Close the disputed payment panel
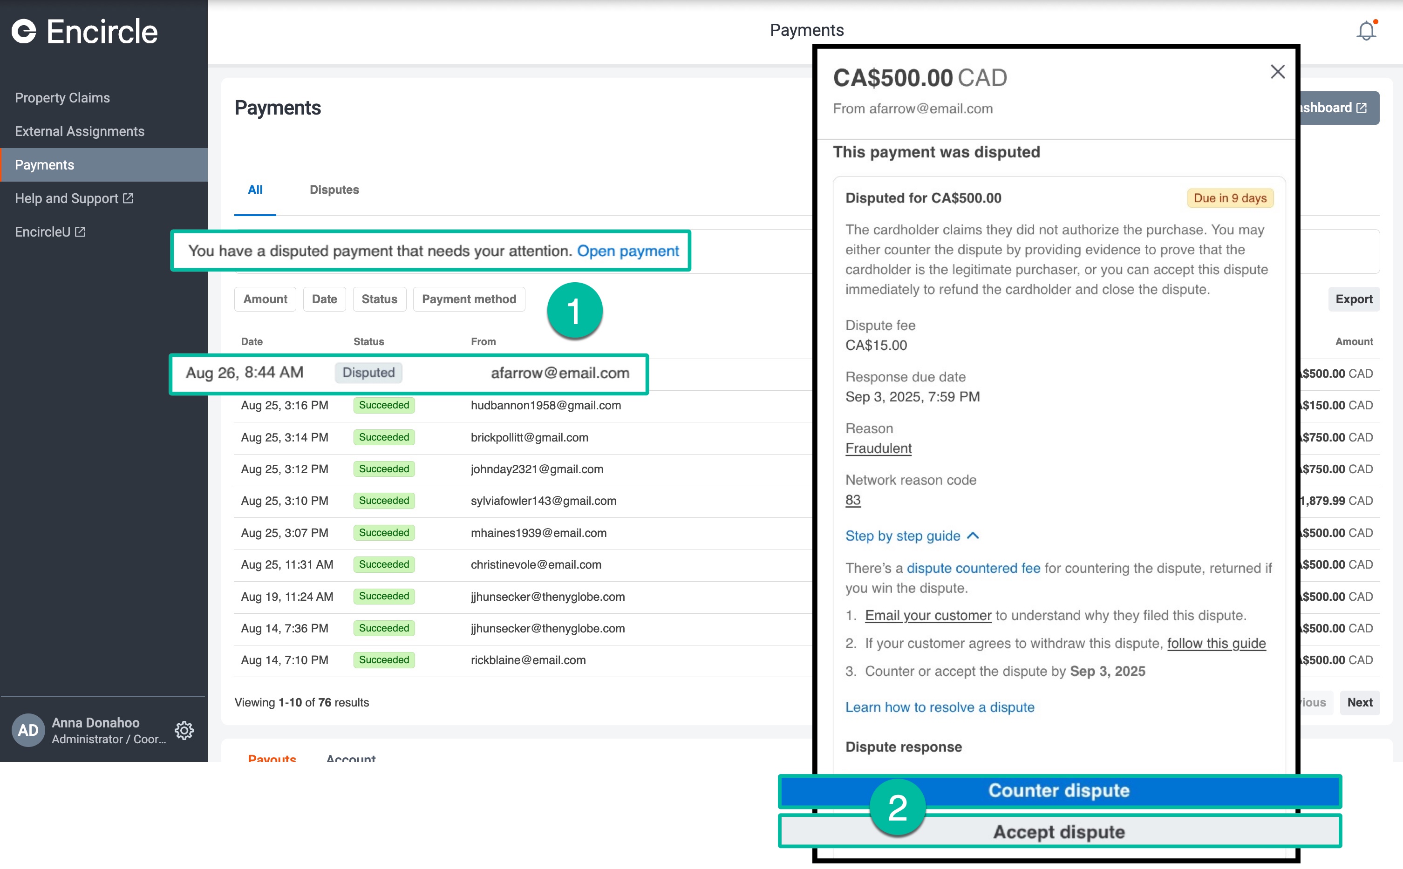The width and height of the screenshot is (1403, 869). pyautogui.click(x=1277, y=72)
